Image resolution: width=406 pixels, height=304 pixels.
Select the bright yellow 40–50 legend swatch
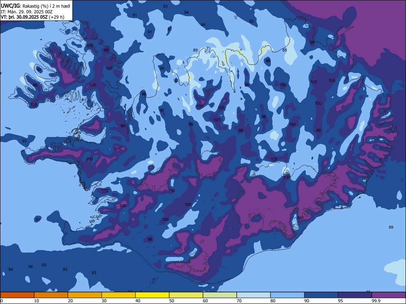tap(152, 295)
